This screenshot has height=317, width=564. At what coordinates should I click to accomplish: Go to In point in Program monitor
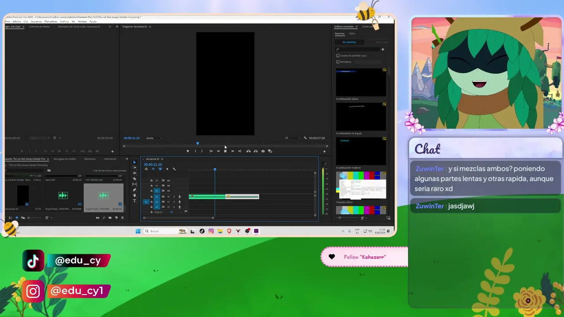[x=211, y=151]
